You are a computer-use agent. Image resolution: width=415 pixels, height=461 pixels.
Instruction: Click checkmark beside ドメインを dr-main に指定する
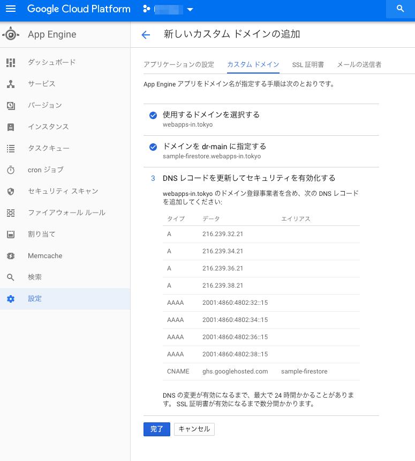(x=153, y=147)
